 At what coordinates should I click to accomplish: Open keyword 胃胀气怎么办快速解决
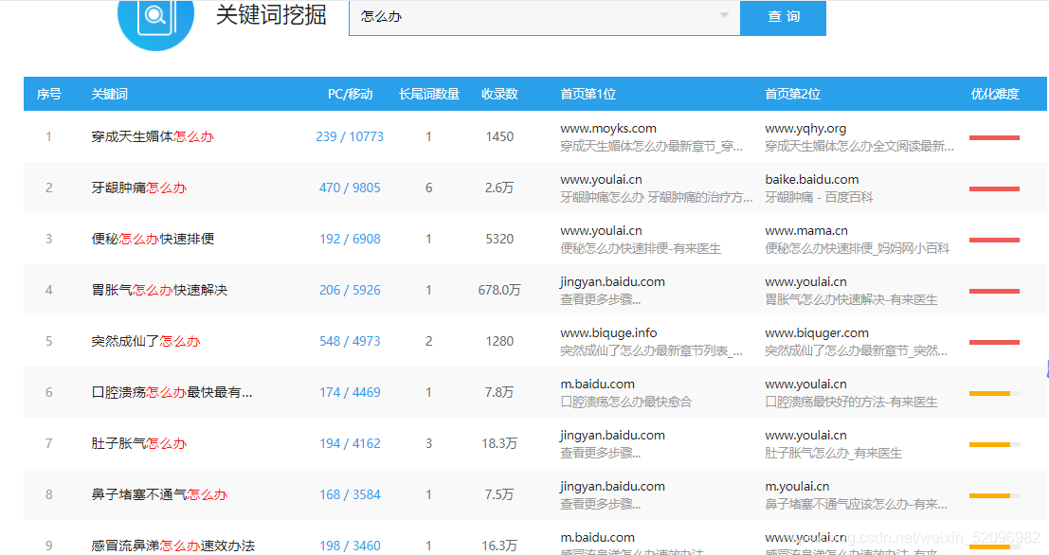[159, 290]
